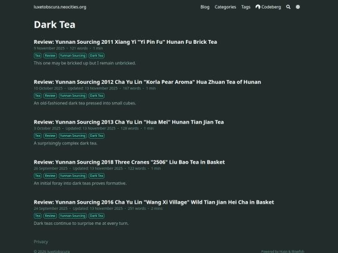This screenshot has height=253, width=338.
Task: Select Review tag under Wang Xi Village review
Action: point(50,216)
